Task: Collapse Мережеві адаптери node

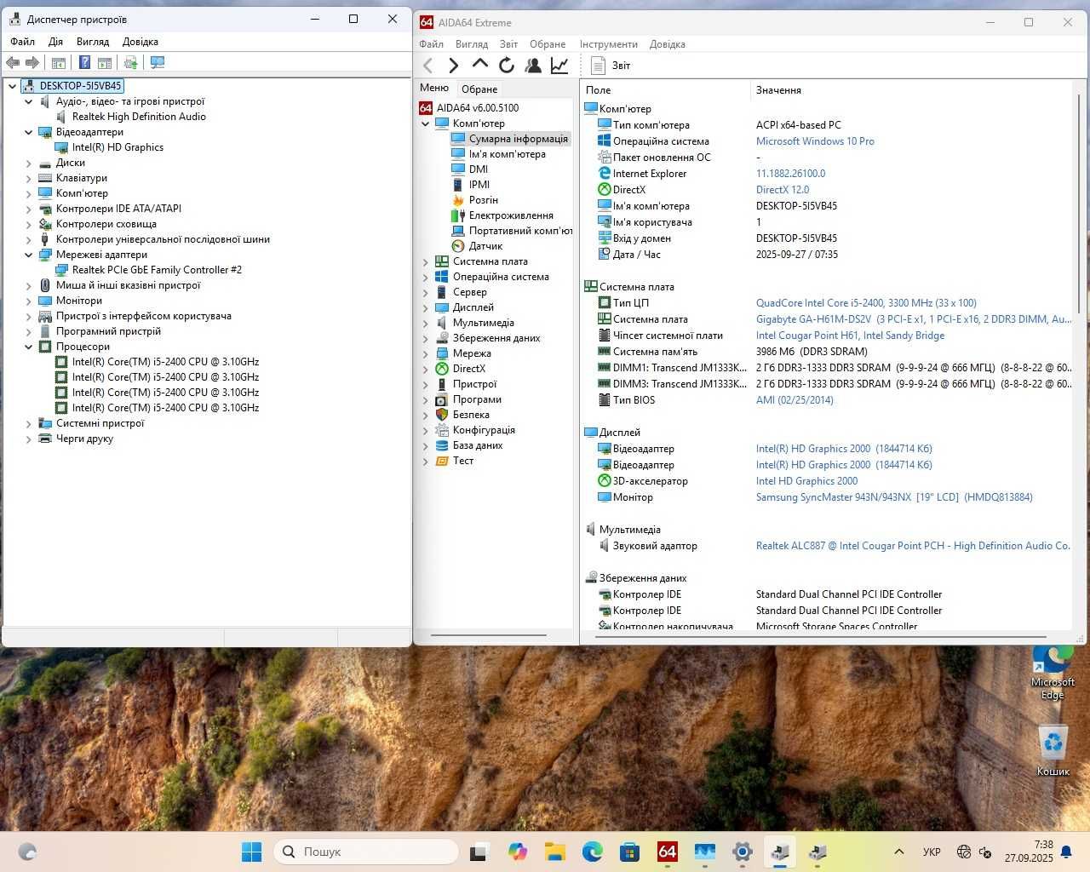Action: 28,255
